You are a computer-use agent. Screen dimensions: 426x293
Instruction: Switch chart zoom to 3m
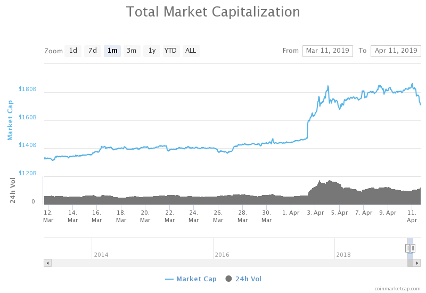tap(132, 51)
